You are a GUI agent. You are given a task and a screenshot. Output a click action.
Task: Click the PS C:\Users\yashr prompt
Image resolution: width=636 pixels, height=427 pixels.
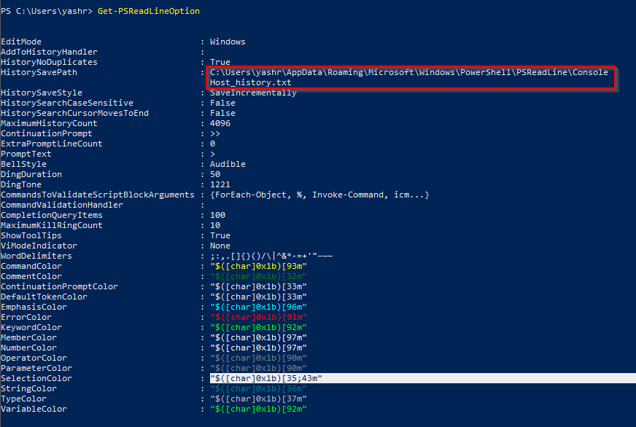[x=47, y=12]
